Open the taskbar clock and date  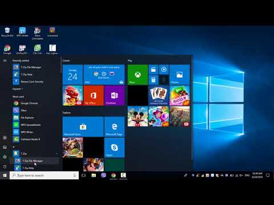pos(257,175)
